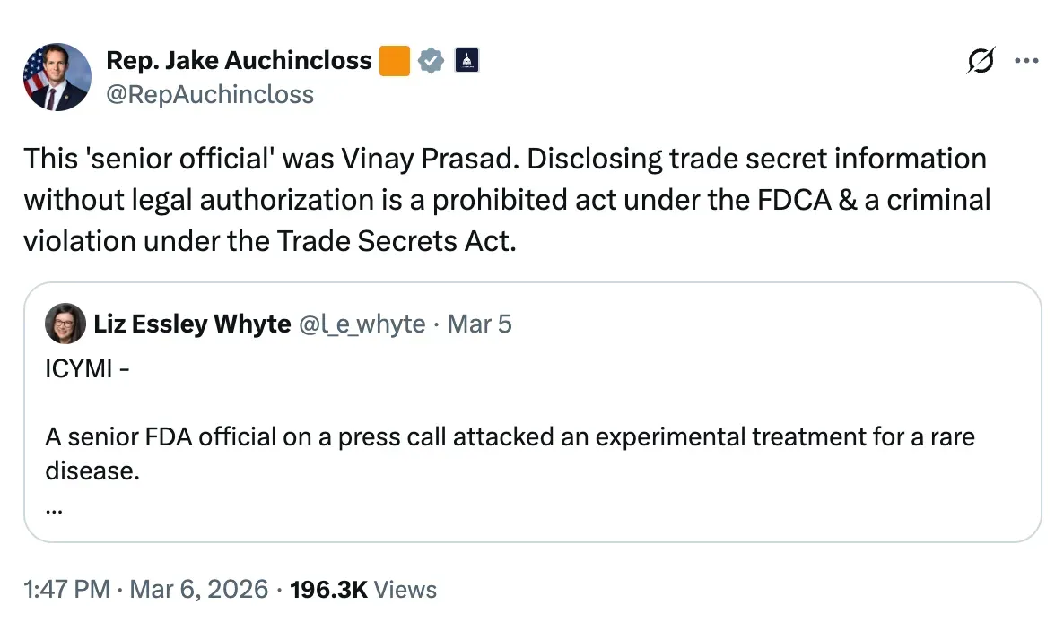Open the @RepAuchincloss handle link
This screenshot has width=1055, height=622.
tap(210, 94)
